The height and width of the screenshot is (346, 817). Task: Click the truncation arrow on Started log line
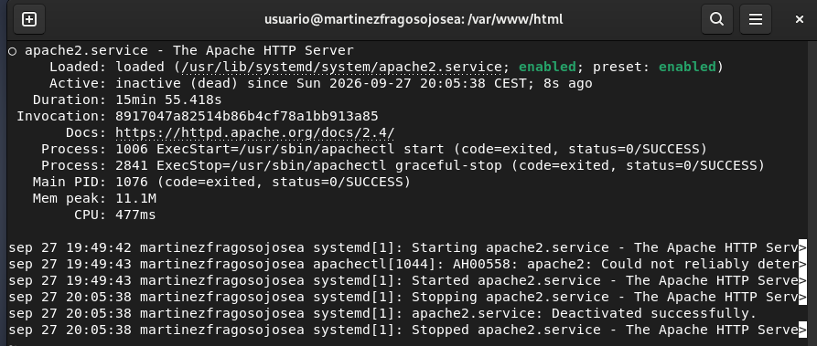[802, 280]
